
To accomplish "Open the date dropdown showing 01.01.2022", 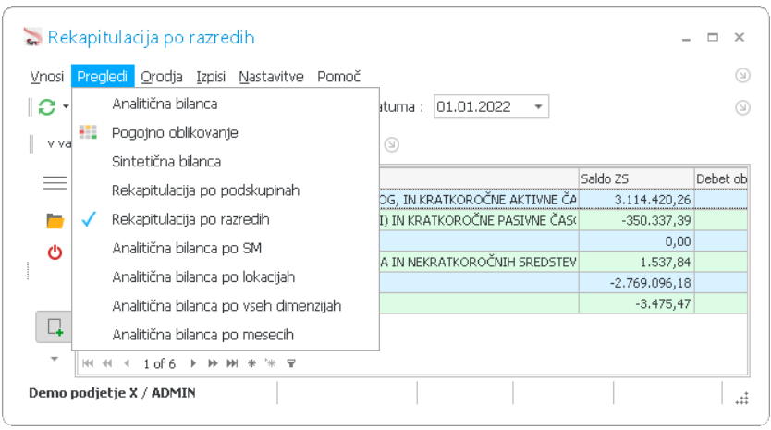I will [538, 106].
